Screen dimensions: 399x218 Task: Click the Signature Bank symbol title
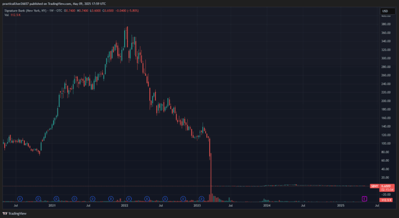tap(34, 11)
